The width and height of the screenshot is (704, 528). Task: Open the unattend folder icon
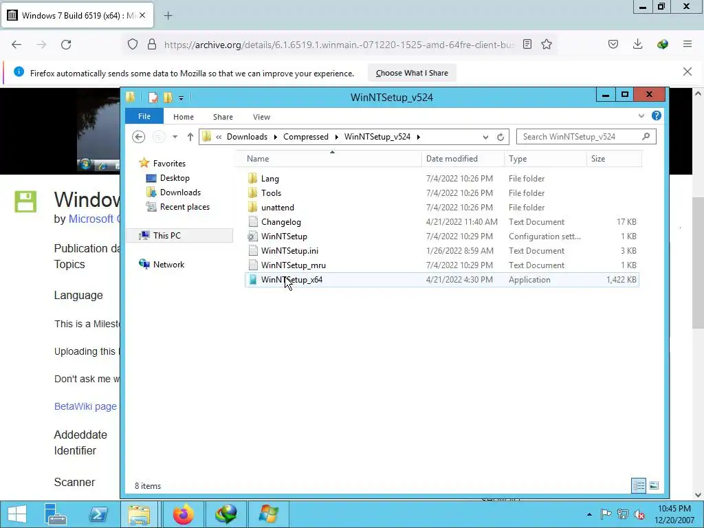click(253, 208)
